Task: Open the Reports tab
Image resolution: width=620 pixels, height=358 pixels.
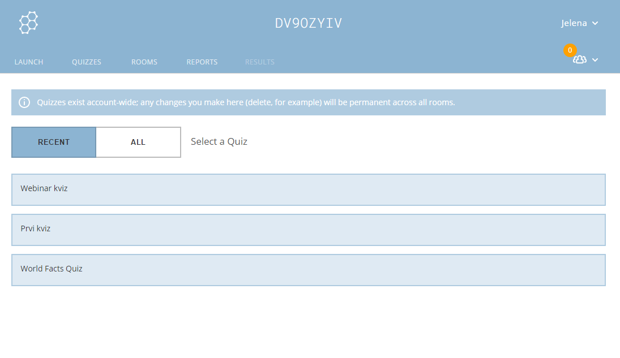Action: [x=202, y=62]
